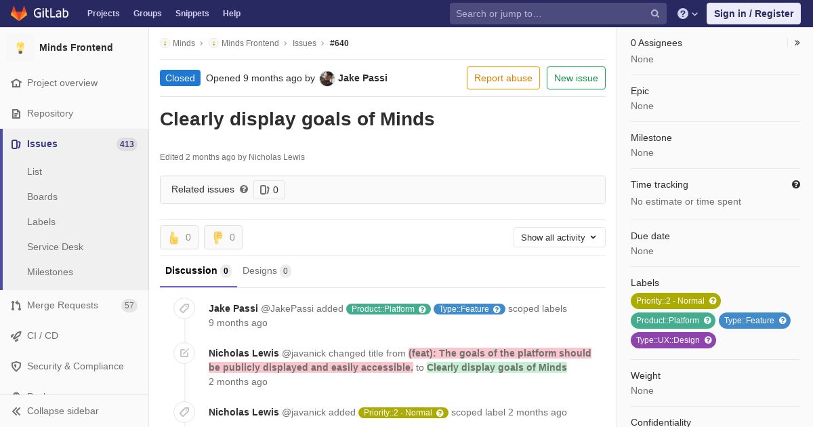The image size is (813, 427).
Task: Click the label tag icon beside Jake Passi note
Action: [x=184, y=308]
